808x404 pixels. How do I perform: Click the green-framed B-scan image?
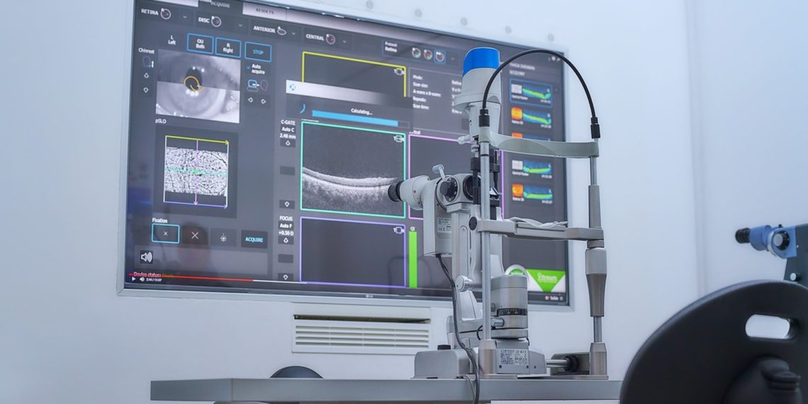[353, 170]
